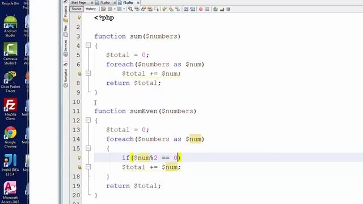
Task: Open the Back navigation dropdown arrow
Action: (x=115, y=9)
